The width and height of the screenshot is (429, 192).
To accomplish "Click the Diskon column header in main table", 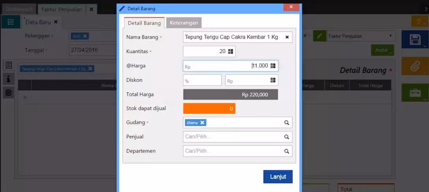I will pyautogui.click(x=337, y=85).
